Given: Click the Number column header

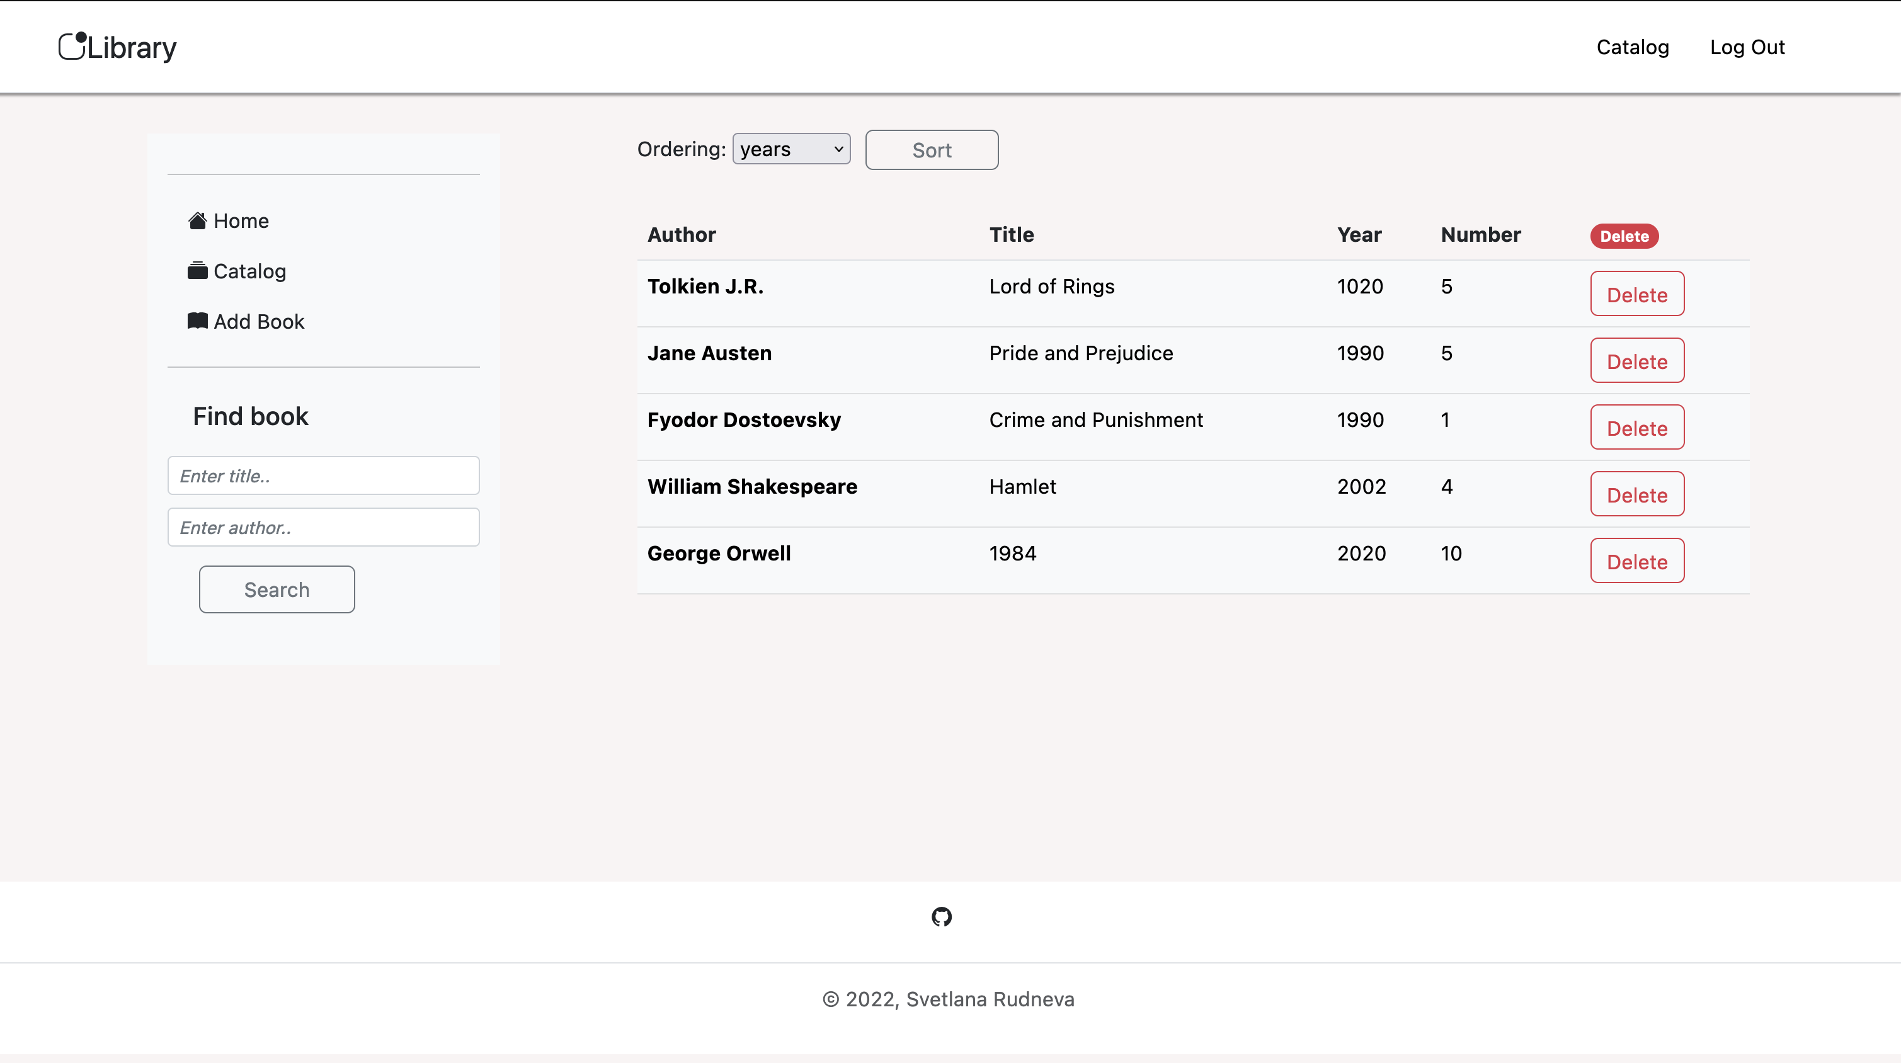Looking at the screenshot, I should (x=1480, y=235).
